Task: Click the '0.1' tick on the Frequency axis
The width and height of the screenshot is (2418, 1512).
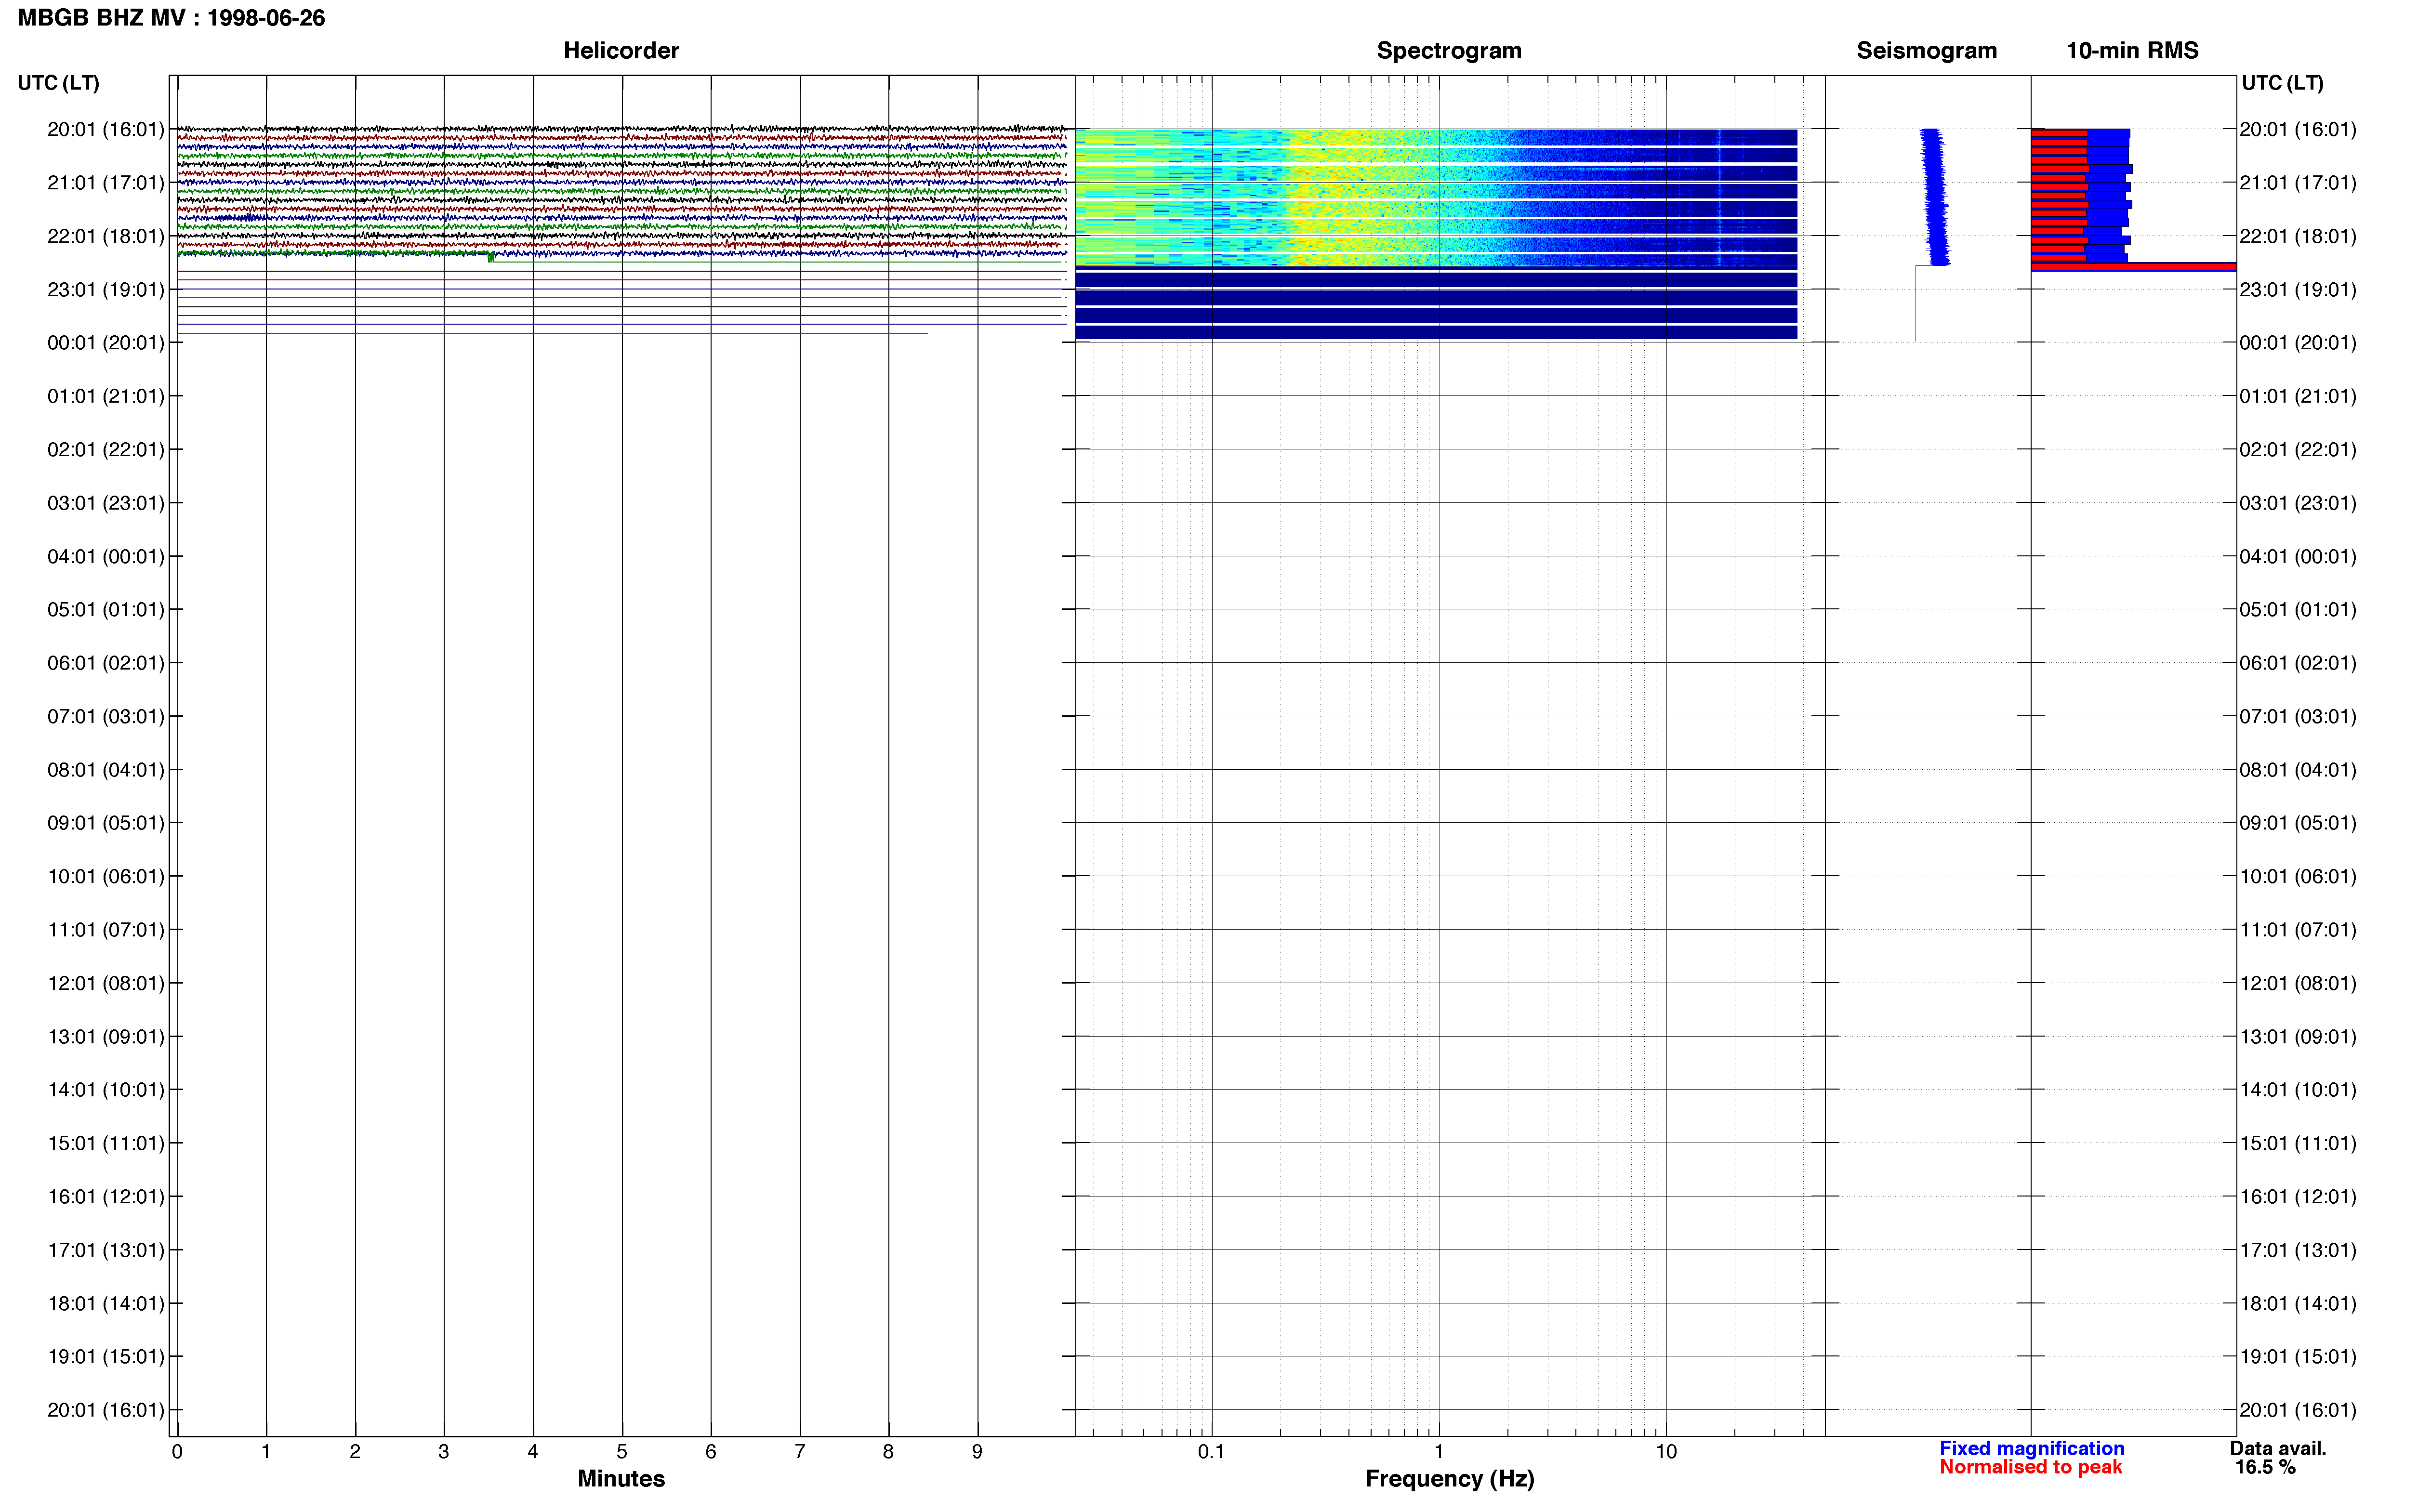Action: (x=1211, y=1452)
